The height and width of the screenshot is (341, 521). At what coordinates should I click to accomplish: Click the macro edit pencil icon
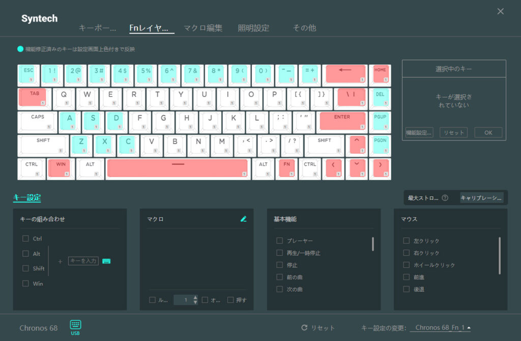point(244,219)
